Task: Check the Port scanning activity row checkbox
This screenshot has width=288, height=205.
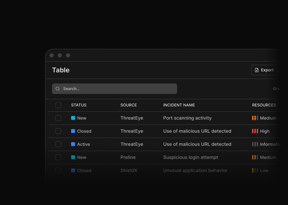Action: click(58, 118)
